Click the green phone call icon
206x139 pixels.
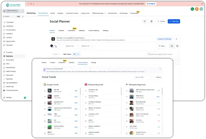point(192,9)
